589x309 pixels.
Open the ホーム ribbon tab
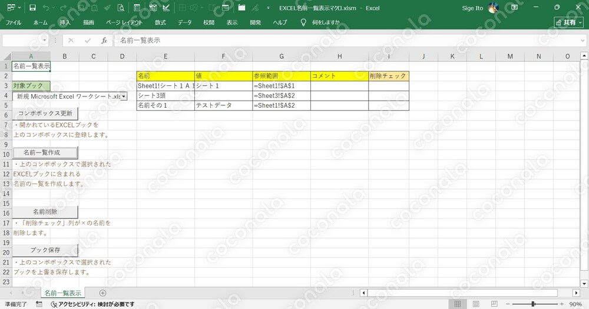(41, 22)
